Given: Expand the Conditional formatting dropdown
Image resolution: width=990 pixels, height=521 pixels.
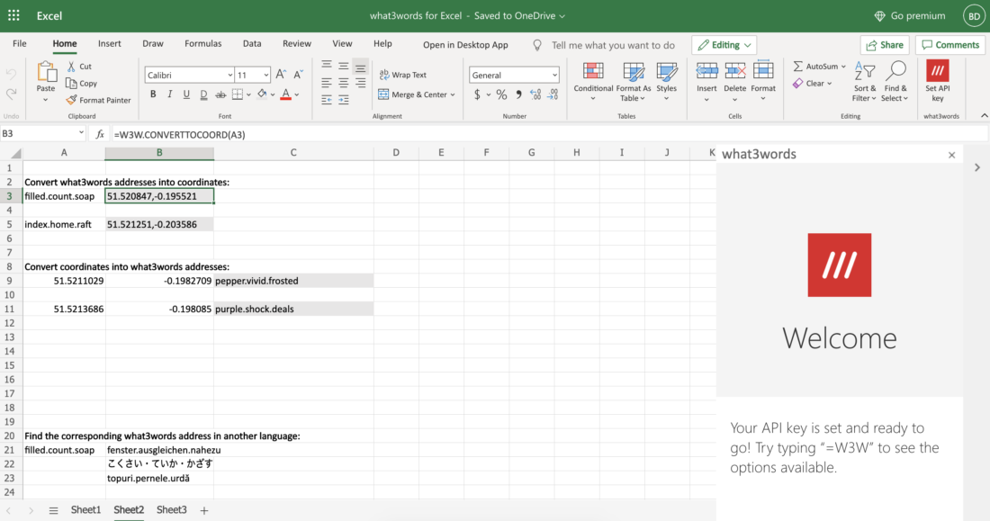Looking at the screenshot, I should (x=593, y=98).
